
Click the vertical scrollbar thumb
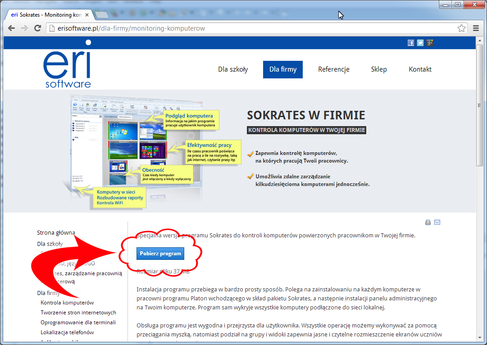(x=479, y=106)
